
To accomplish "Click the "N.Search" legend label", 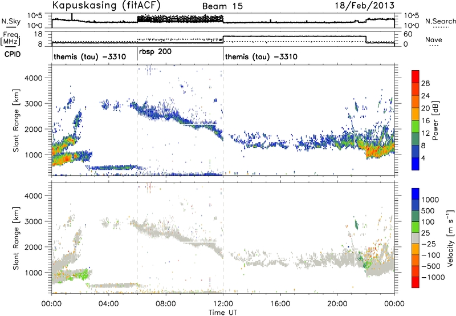I will pos(440,21).
